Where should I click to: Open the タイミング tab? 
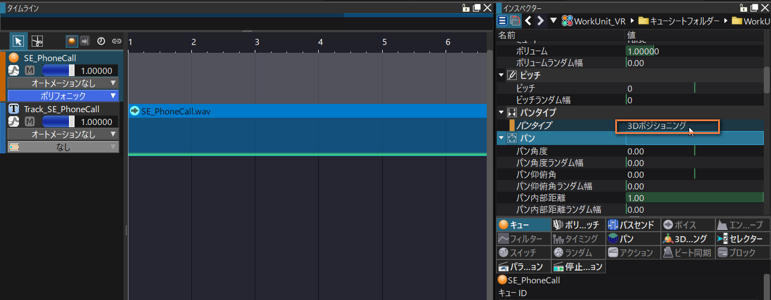(578, 239)
